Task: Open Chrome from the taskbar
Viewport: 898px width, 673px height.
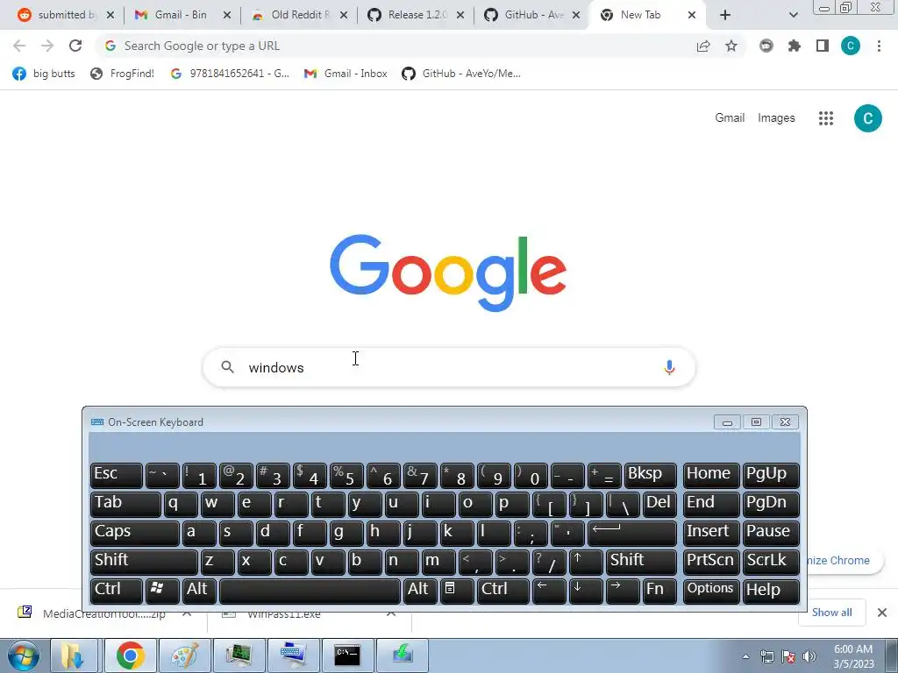Action: click(x=131, y=655)
